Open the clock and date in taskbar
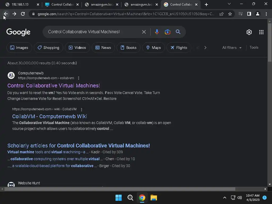 (x=253, y=198)
